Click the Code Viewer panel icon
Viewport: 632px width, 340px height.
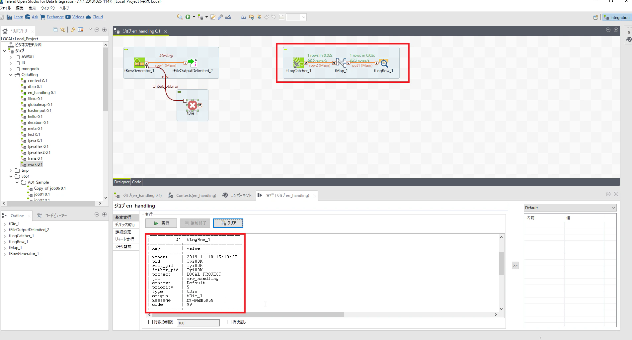tap(39, 215)
